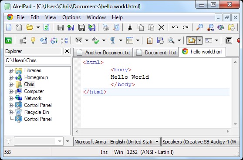Open Find with the magnifying glass icon

[x=199, y=27]
